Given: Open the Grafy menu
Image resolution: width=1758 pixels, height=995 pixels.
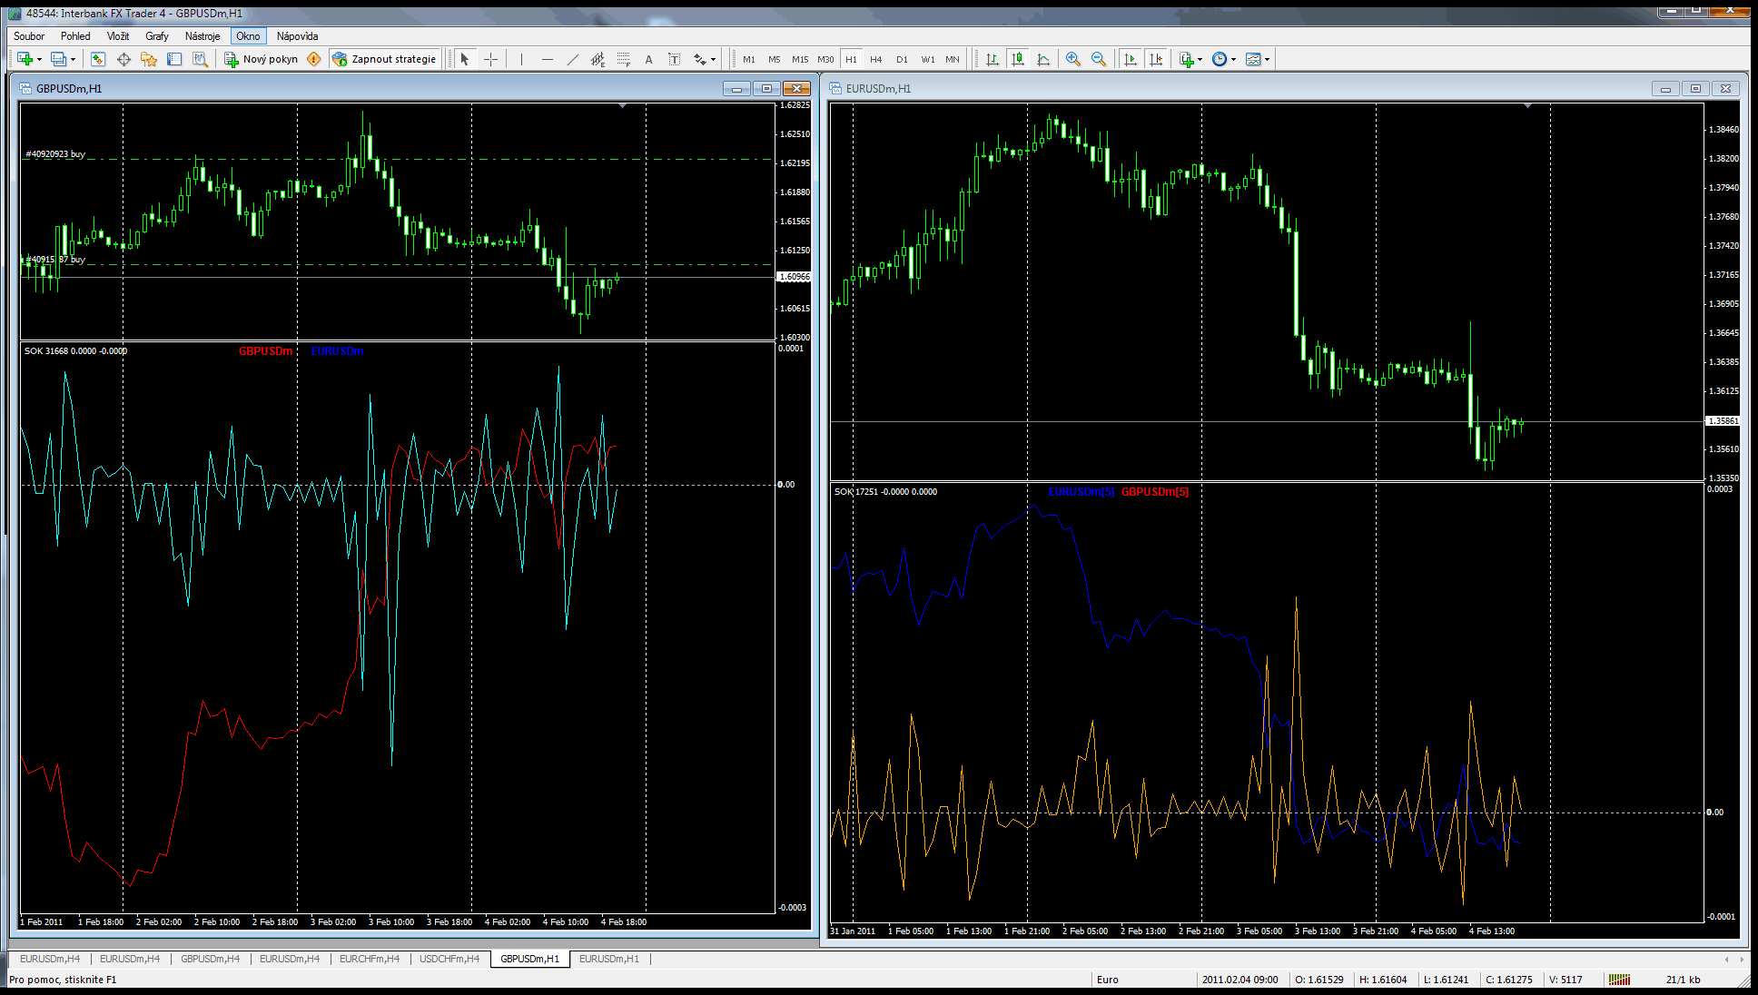Looking at the screenshot, I should coord(157,36).
